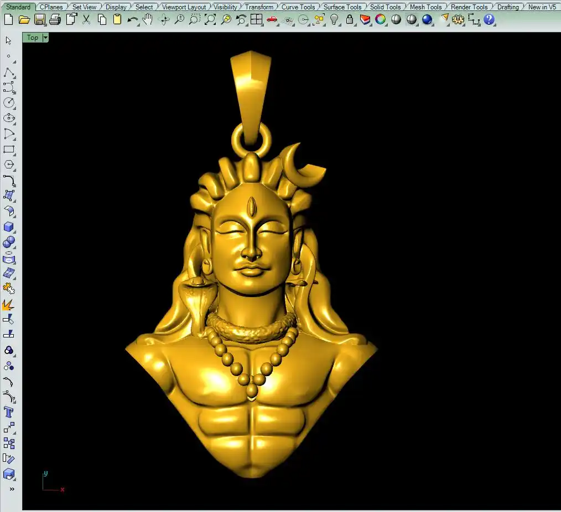Select the Circle tool in left toolbar
Image resolution: width=561 pixels, height=512 pixels.
9,103
